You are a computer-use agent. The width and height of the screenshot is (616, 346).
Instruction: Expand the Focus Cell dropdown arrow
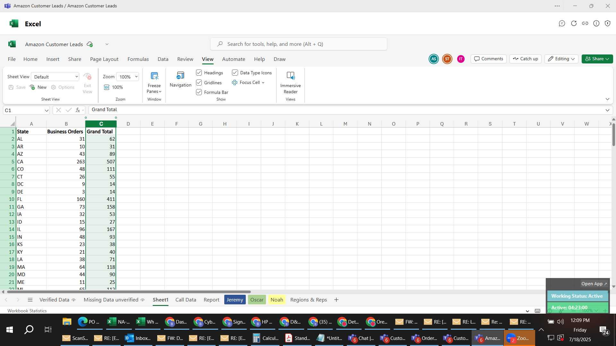click(263, 83)
